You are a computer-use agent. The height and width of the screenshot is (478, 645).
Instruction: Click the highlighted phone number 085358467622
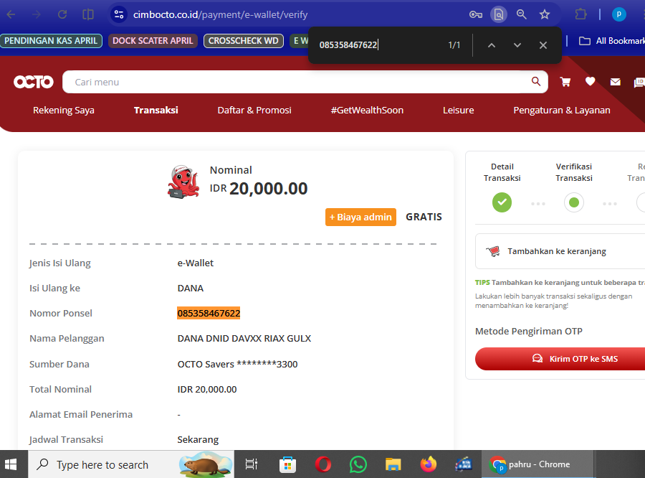[209, 313]
